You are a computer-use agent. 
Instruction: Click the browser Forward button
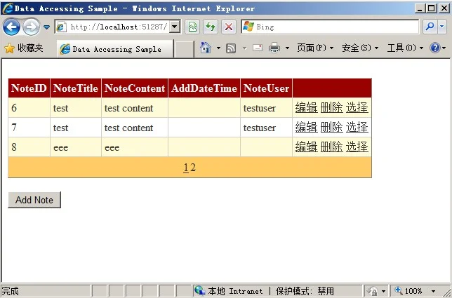[31, 27]
